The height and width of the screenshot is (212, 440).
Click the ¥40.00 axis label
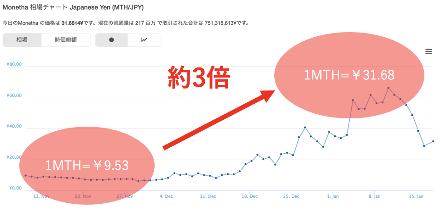tap(14, 126)
